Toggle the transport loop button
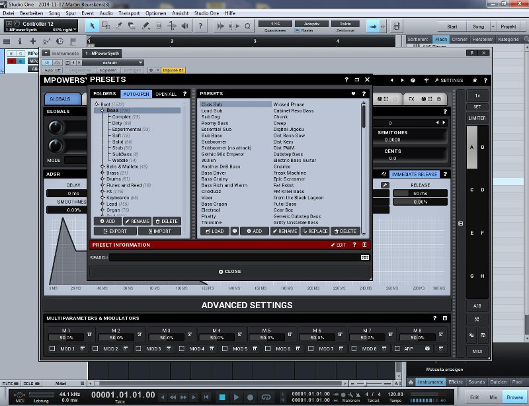529x406 pixels. tap(266, 397)
